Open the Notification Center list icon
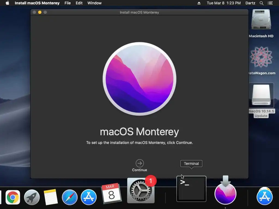The image size is (279, 209). [x=270, y=3]
